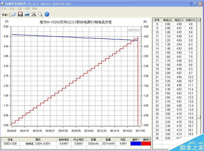
Task: Open the 系统 menu
Action: (12, 9)
